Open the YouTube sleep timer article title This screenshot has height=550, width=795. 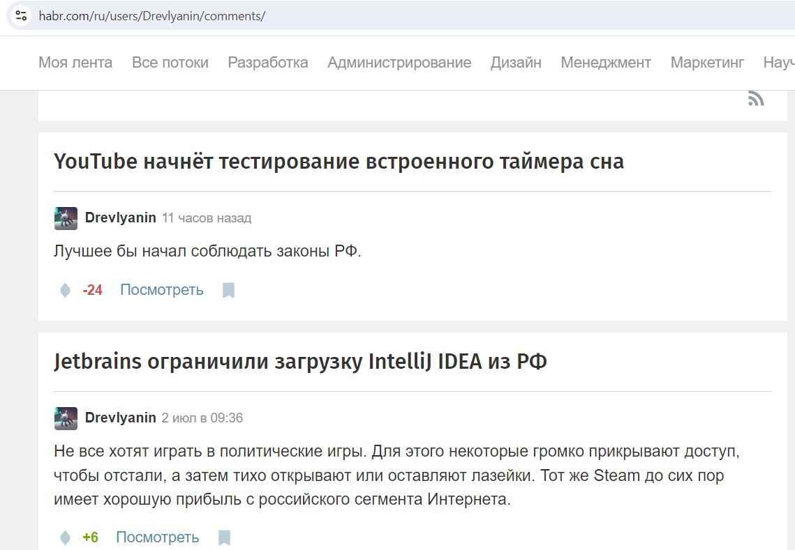pos(339,162)
